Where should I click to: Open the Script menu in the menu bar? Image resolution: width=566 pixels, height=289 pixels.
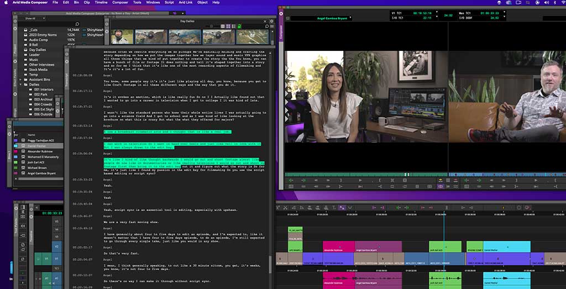click(169, 2)
